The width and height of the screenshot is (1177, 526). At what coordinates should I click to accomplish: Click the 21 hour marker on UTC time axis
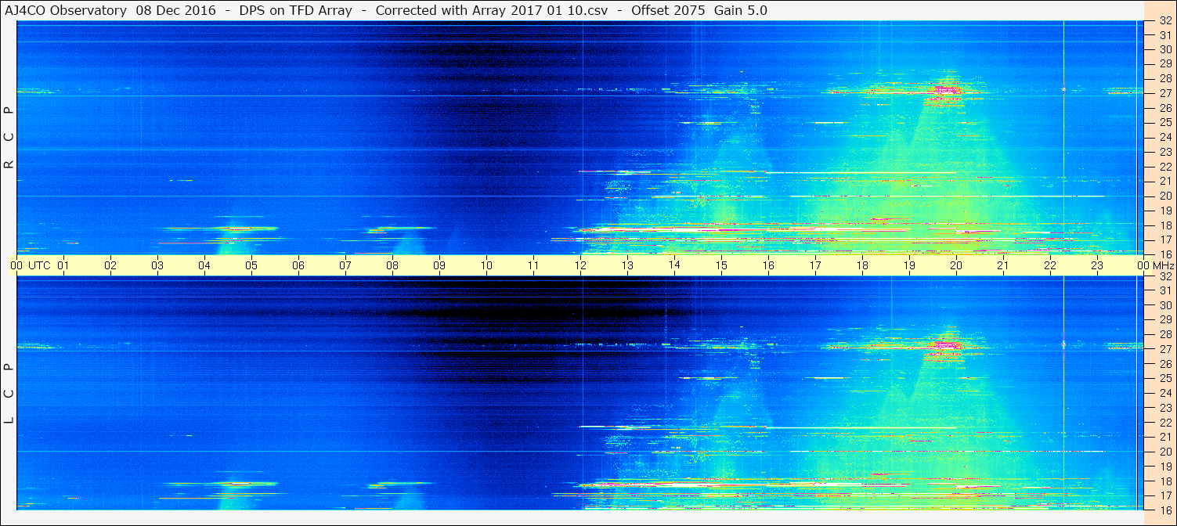(x=1003, y=265)
